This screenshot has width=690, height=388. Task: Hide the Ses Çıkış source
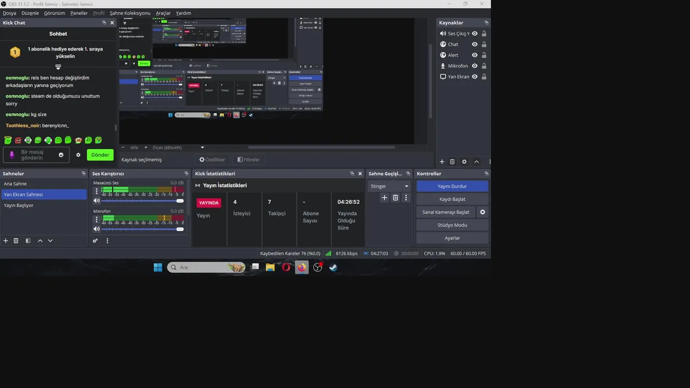pyautogui.click(x=475, y=33)
